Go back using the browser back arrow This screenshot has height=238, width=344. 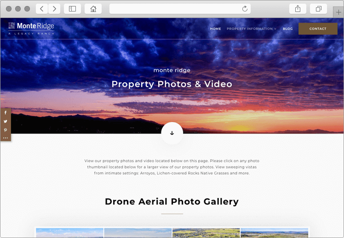pyautogui.click(x=42, y=9)
